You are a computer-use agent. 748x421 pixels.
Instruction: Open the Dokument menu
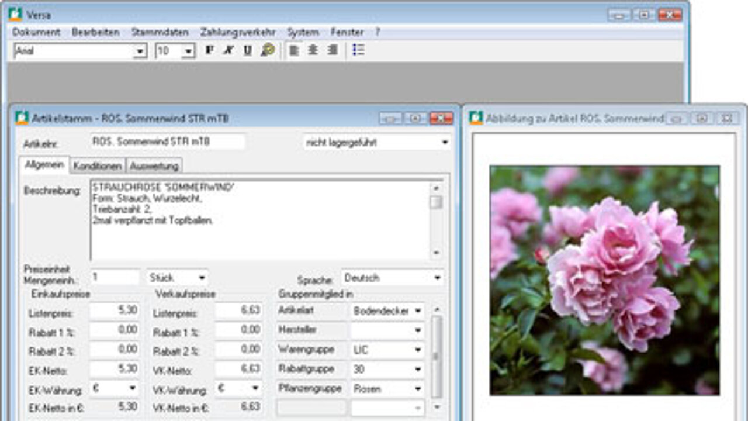pos(36,32)
